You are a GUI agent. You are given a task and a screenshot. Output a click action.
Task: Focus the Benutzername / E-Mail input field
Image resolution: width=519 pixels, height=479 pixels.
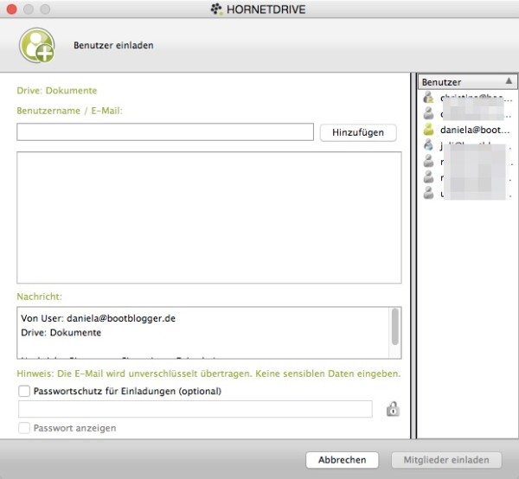(165, 132)
